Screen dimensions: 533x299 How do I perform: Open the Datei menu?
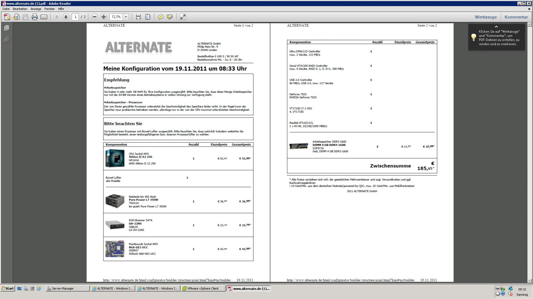point(6,9)
